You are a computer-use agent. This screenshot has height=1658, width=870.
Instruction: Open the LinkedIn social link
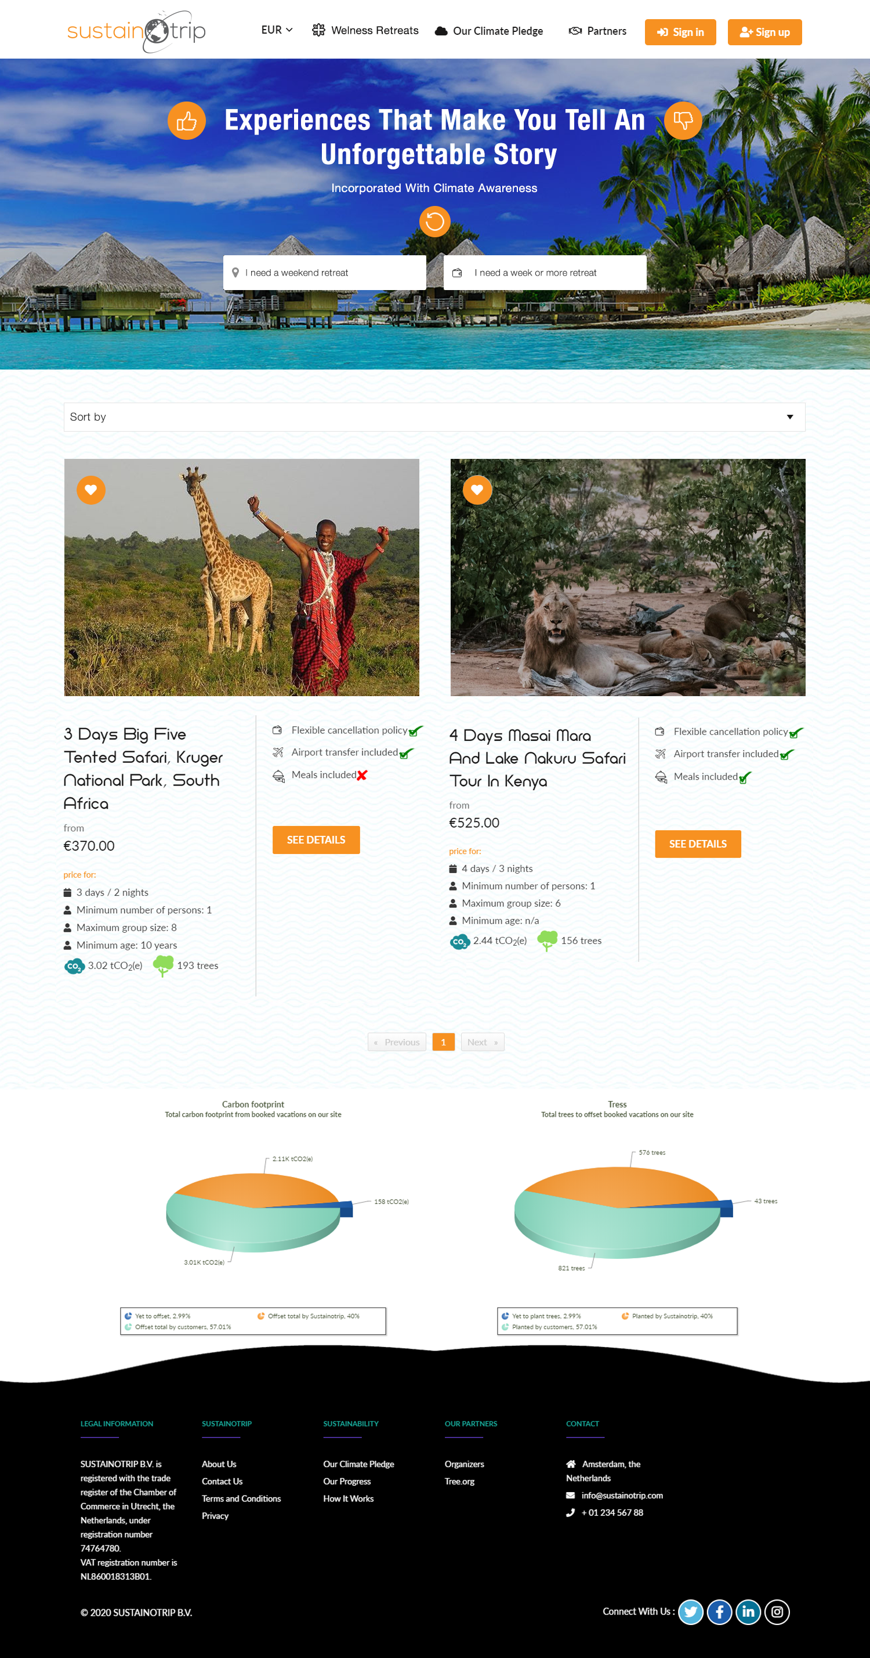(748, 1612)
